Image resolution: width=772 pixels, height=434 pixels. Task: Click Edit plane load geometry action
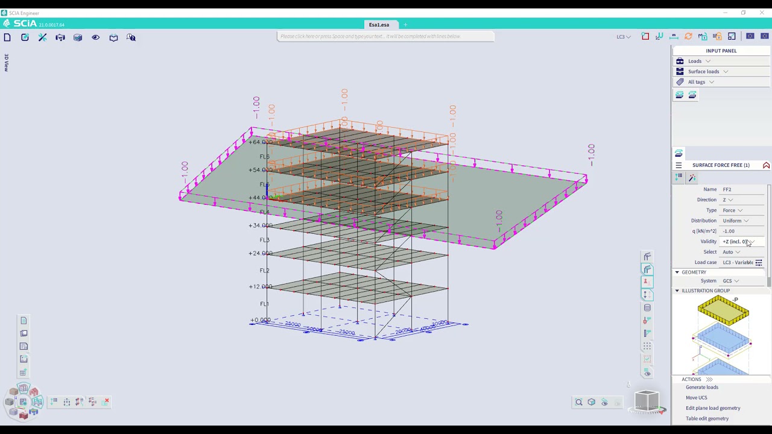[713, 408]
